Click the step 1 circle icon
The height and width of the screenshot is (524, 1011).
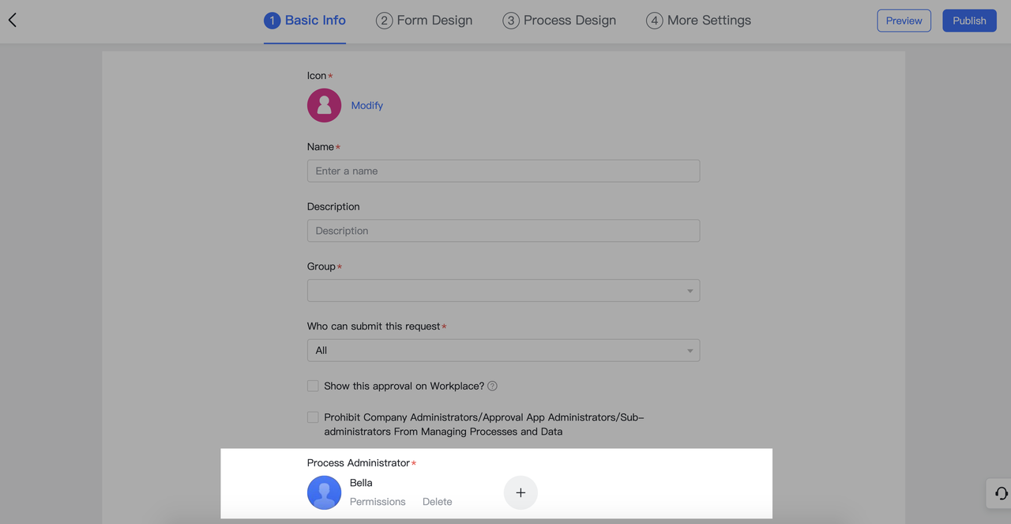[272, 21]
